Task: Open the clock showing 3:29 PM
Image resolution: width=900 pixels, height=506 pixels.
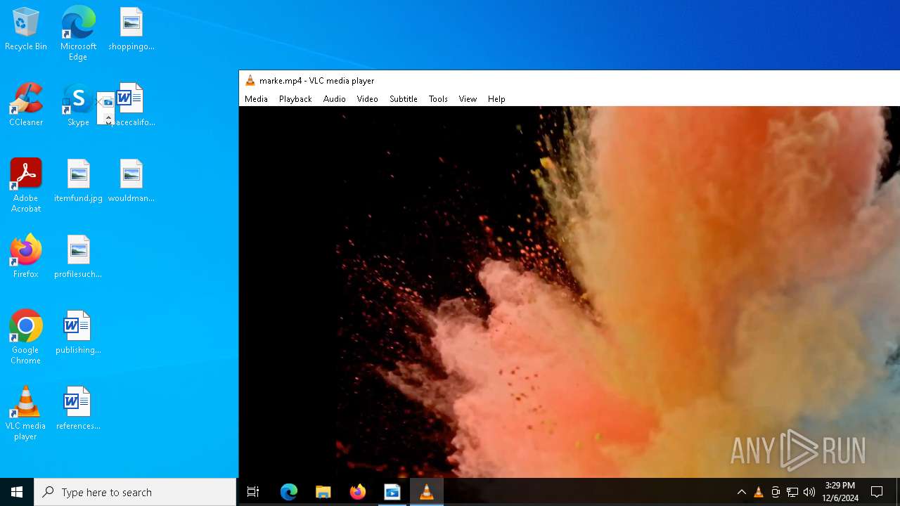Action: (x=840, y=492)
